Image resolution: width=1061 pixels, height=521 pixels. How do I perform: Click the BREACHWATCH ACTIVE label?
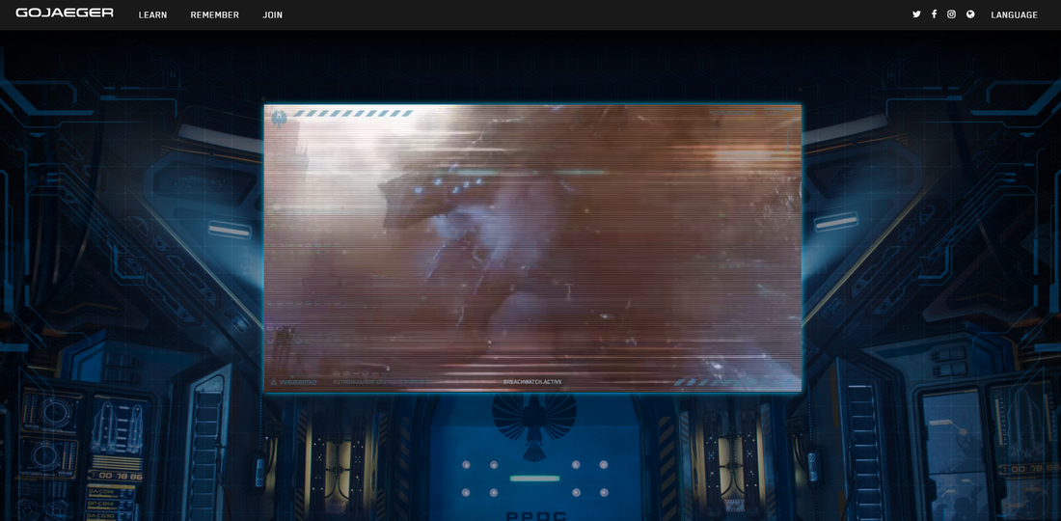pos(532,382)
